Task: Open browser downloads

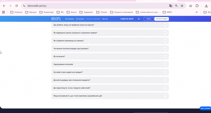Action: [206, 6]
